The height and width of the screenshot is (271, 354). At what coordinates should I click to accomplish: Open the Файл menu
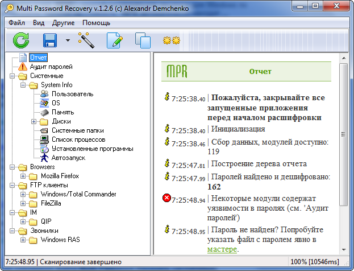(16, 23)
